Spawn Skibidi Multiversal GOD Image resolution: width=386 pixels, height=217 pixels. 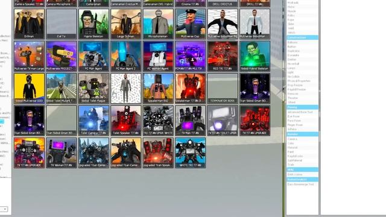coord(30,89)
